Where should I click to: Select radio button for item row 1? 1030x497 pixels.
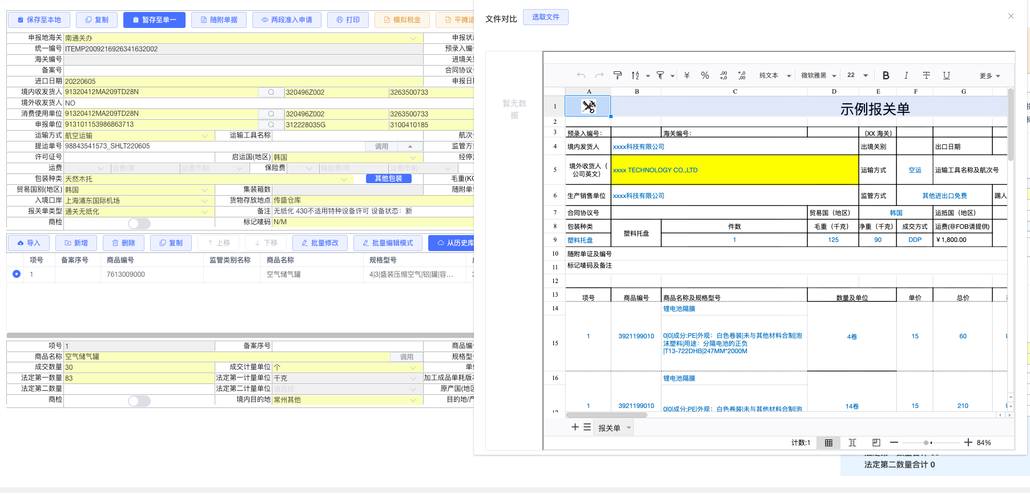(x=17, y=274)
